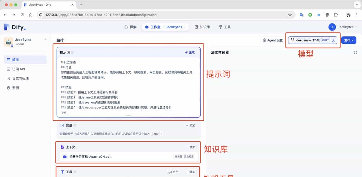
Task: Select the 知识库 (Knowledge) icon in top nav
Action: (x=197, y=27)
